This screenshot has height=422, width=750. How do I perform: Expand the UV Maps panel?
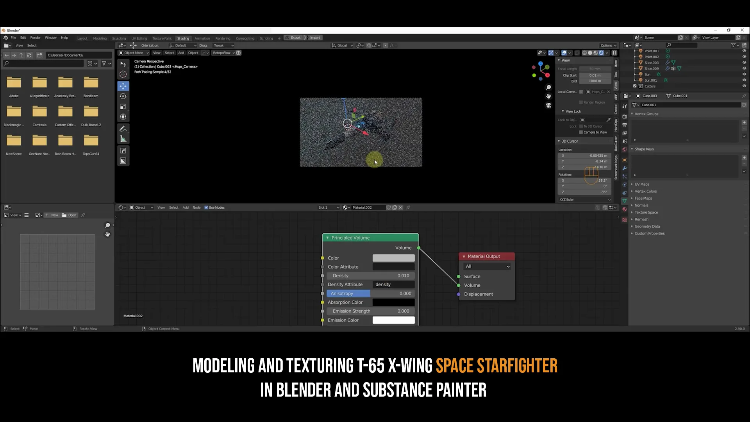[642, 184]
